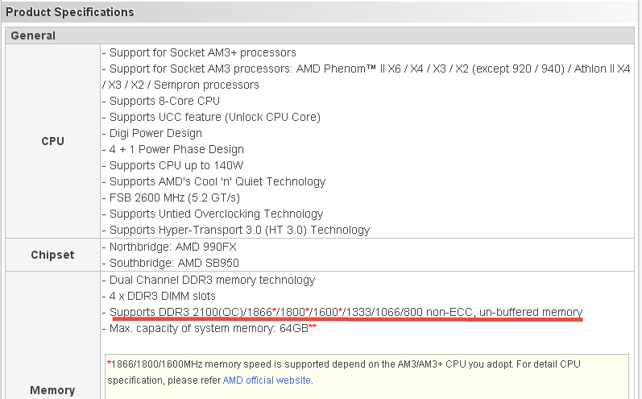
Task: Click the Product Specifications heading
Action: coord(70,12)
